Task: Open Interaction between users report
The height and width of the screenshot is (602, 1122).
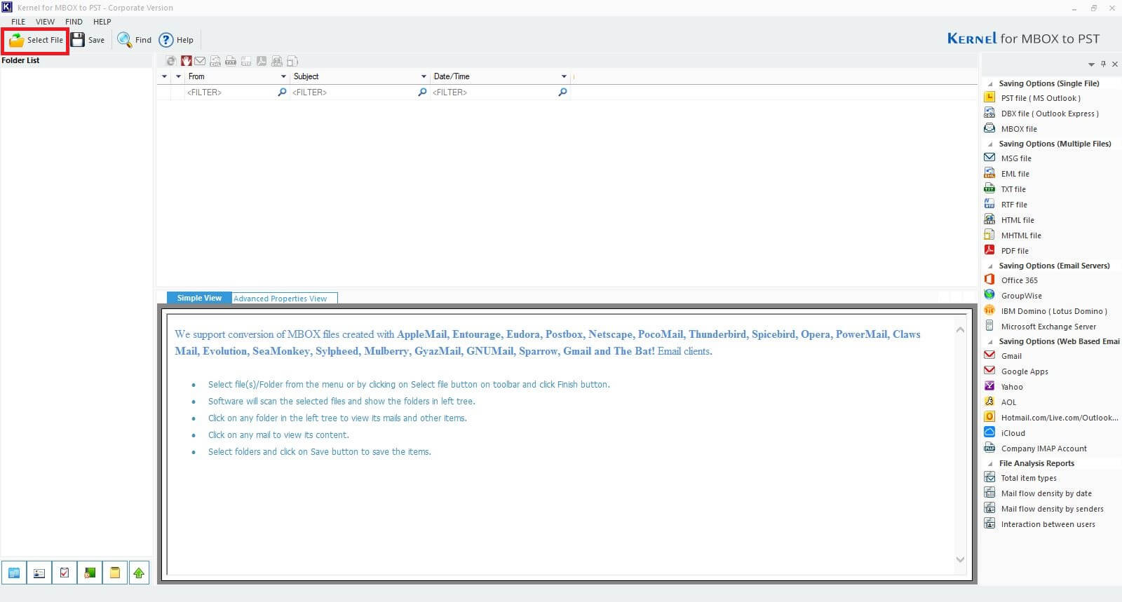Action: pos(1048,524)
